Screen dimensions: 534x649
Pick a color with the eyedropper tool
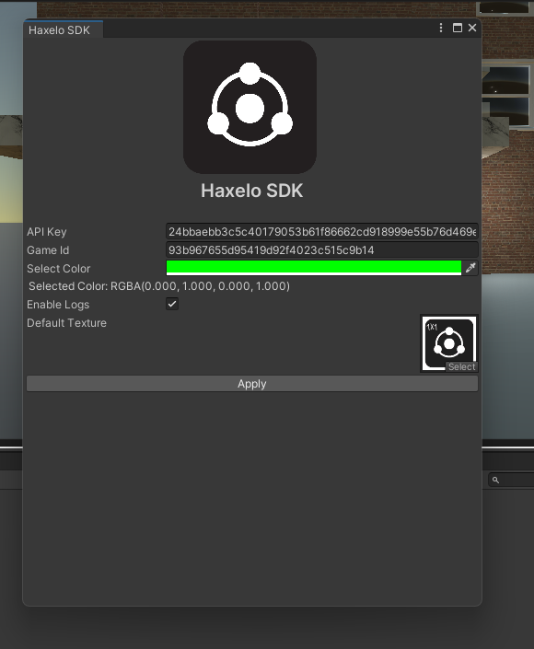(x=470, y=268)
